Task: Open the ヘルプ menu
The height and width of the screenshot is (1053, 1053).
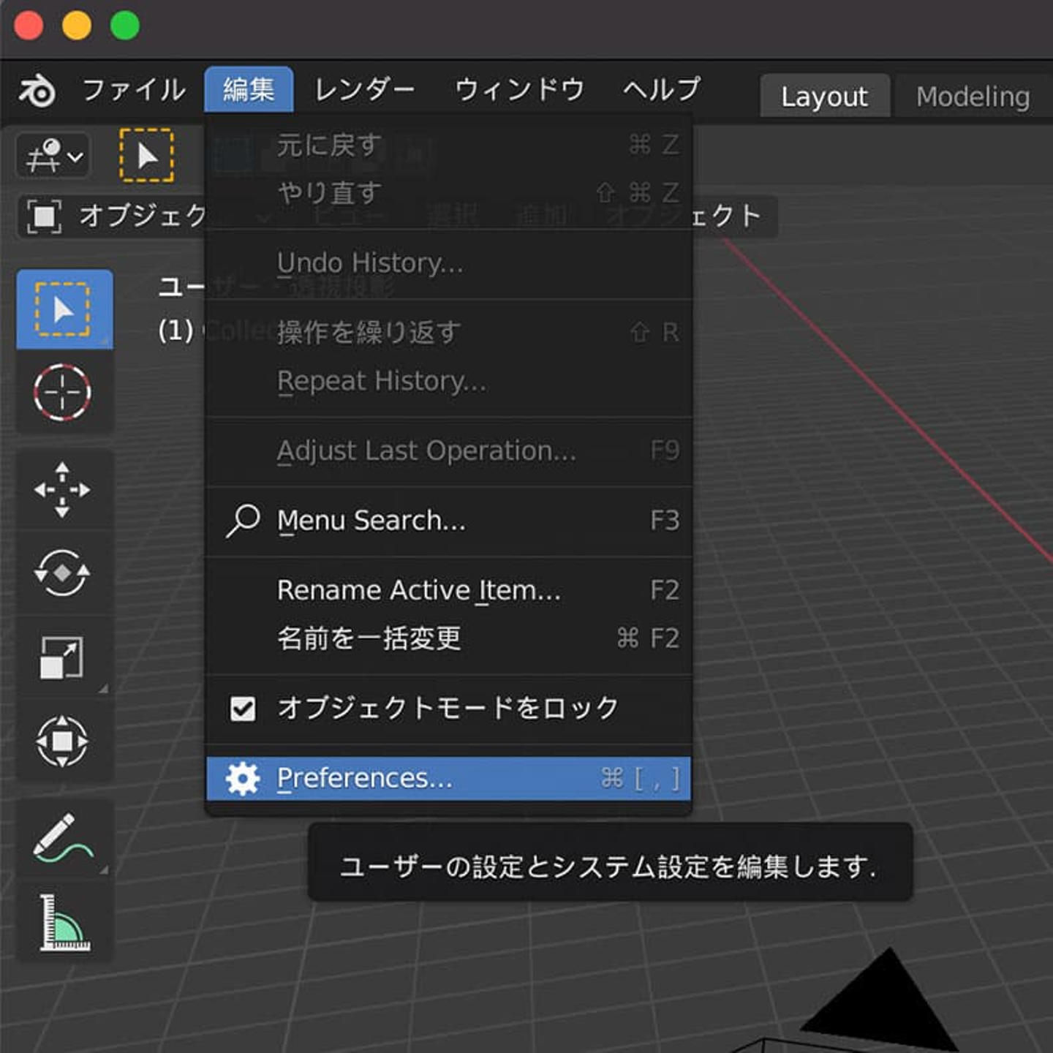Action: click(x=662, y=90)
